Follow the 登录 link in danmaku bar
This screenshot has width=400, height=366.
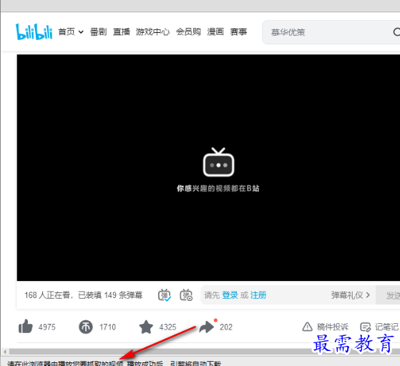[x=230, y=295]
